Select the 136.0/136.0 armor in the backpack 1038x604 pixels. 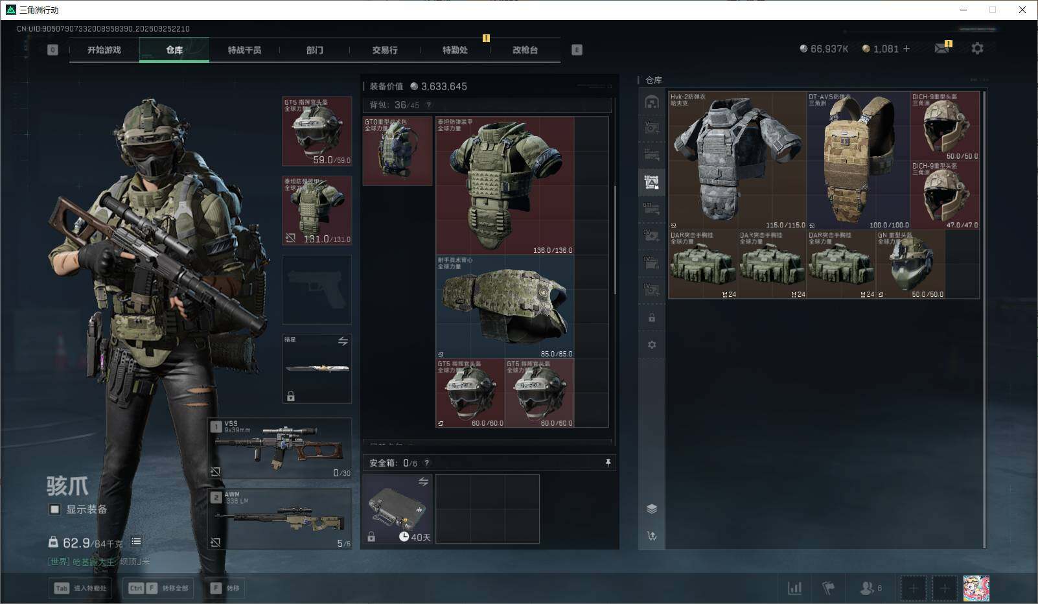[505, 185]
